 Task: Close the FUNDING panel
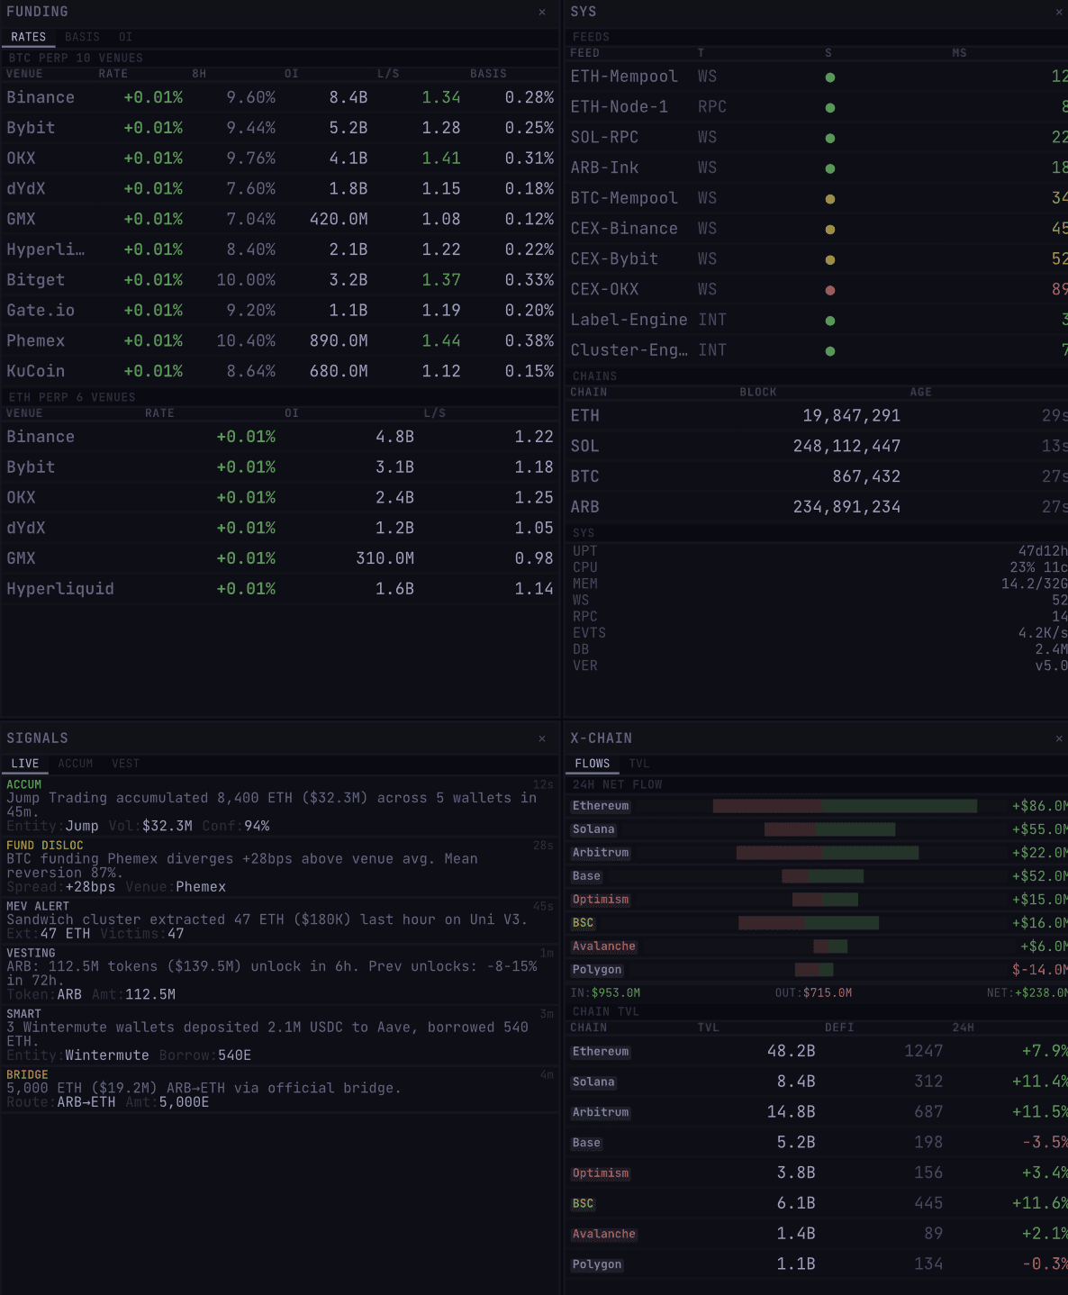tap(542, 12)
